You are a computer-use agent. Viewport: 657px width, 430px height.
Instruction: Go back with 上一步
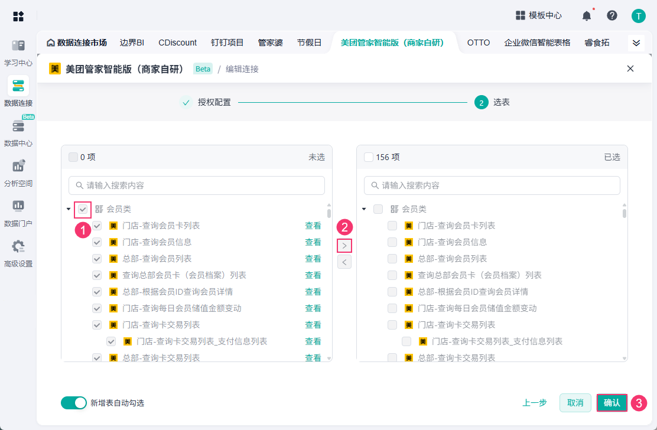pos(535,403)
